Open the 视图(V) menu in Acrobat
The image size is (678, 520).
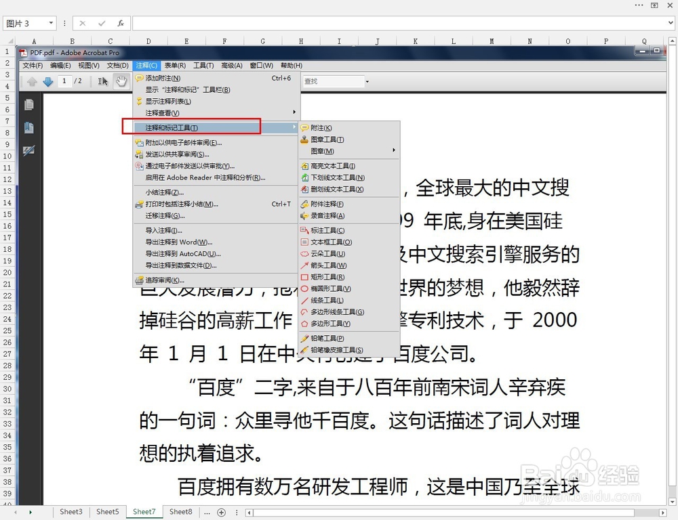click(x=88, y=66)
